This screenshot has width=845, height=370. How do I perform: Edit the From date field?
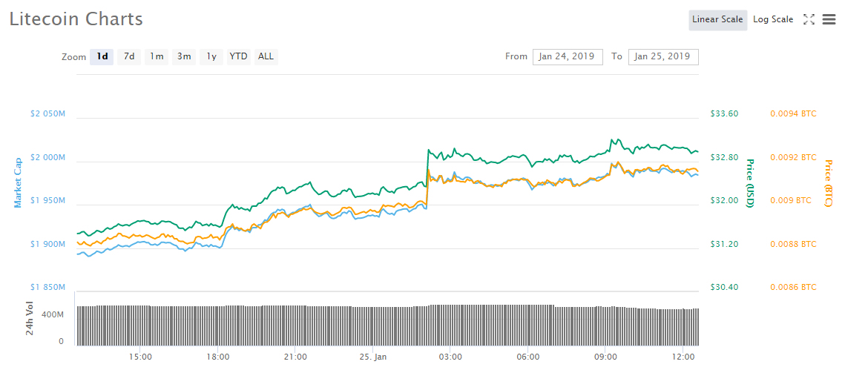pyautogui.click(x=568, y=56)
